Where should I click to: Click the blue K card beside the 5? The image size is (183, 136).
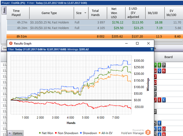[x=159, y=123]
